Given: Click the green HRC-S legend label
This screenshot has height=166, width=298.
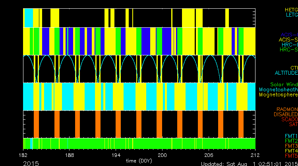Looking at the screenshot, I should tap(288, 50).
